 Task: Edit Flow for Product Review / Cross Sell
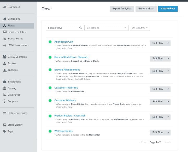tap(158, 117)
